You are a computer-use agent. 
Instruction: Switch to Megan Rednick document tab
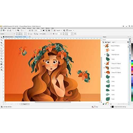[21, 37]
